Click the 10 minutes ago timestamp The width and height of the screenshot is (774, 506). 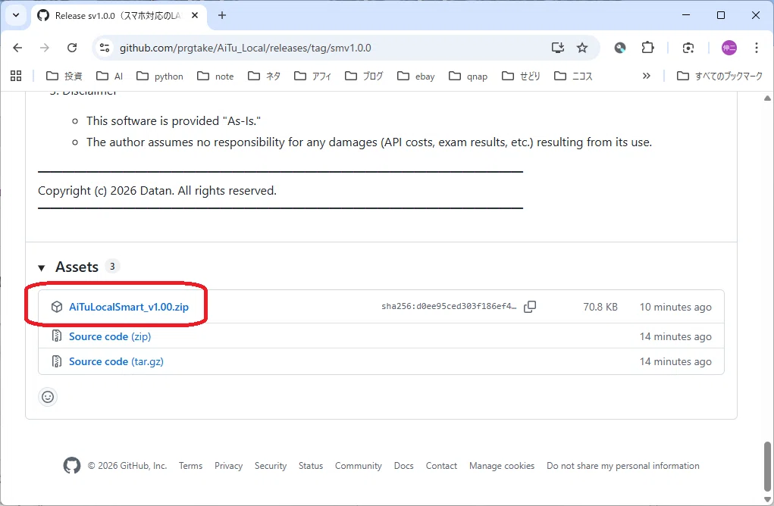pos(675,307)
